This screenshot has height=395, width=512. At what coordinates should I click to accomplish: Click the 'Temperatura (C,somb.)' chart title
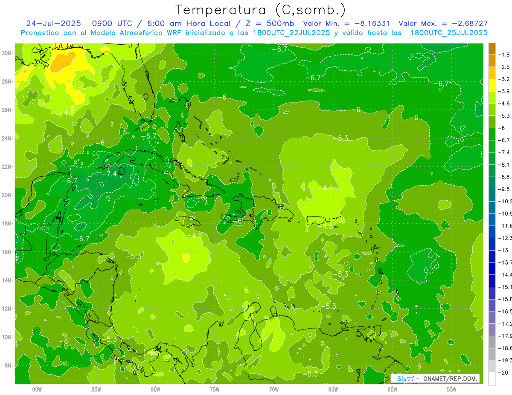coord(261,10)
